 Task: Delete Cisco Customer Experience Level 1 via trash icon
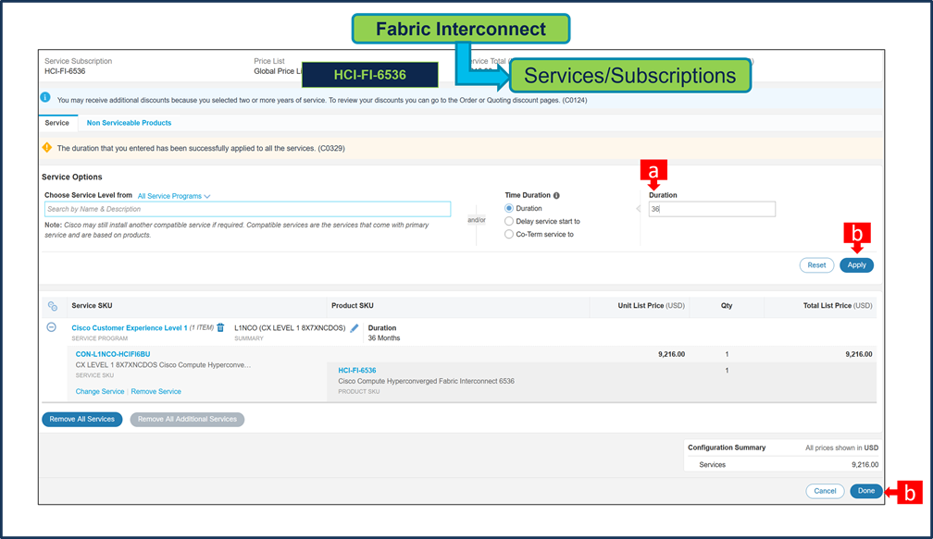(x=220, y=327)
